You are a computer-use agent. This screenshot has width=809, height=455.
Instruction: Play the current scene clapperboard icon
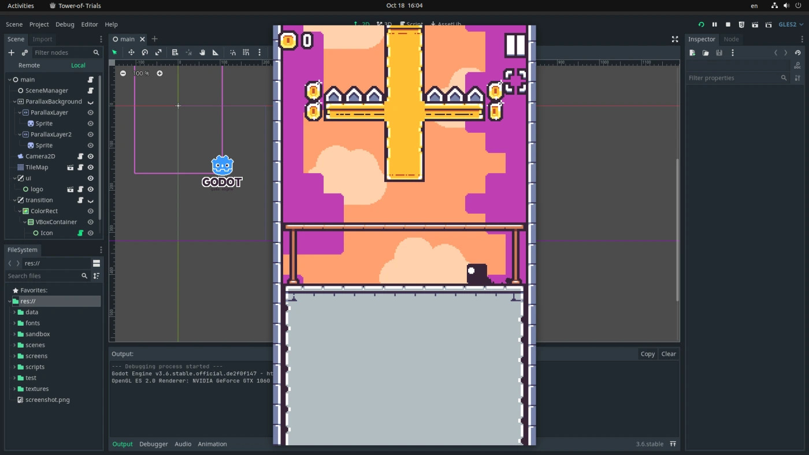pyautogui.click(x=755, y=25)
